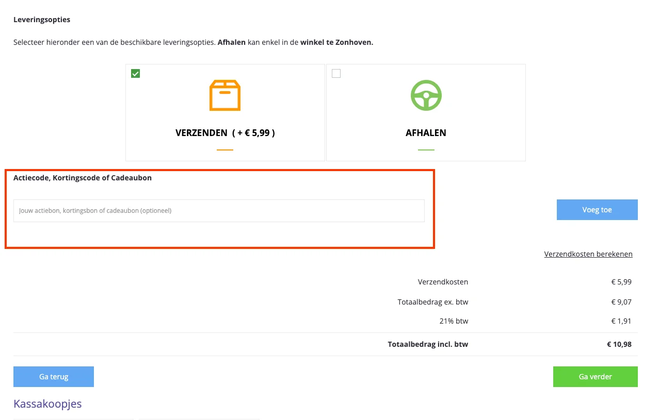
Task: Click the € 10,98 total amount
Action: click(619, 344)
